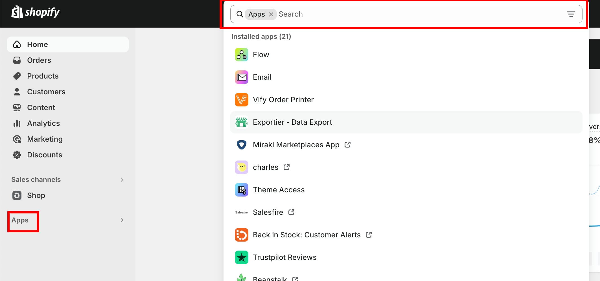This screenshot has height=281, width=600.
Task: Open the Back in Stock app icon
Action: [x=241, y=235]
